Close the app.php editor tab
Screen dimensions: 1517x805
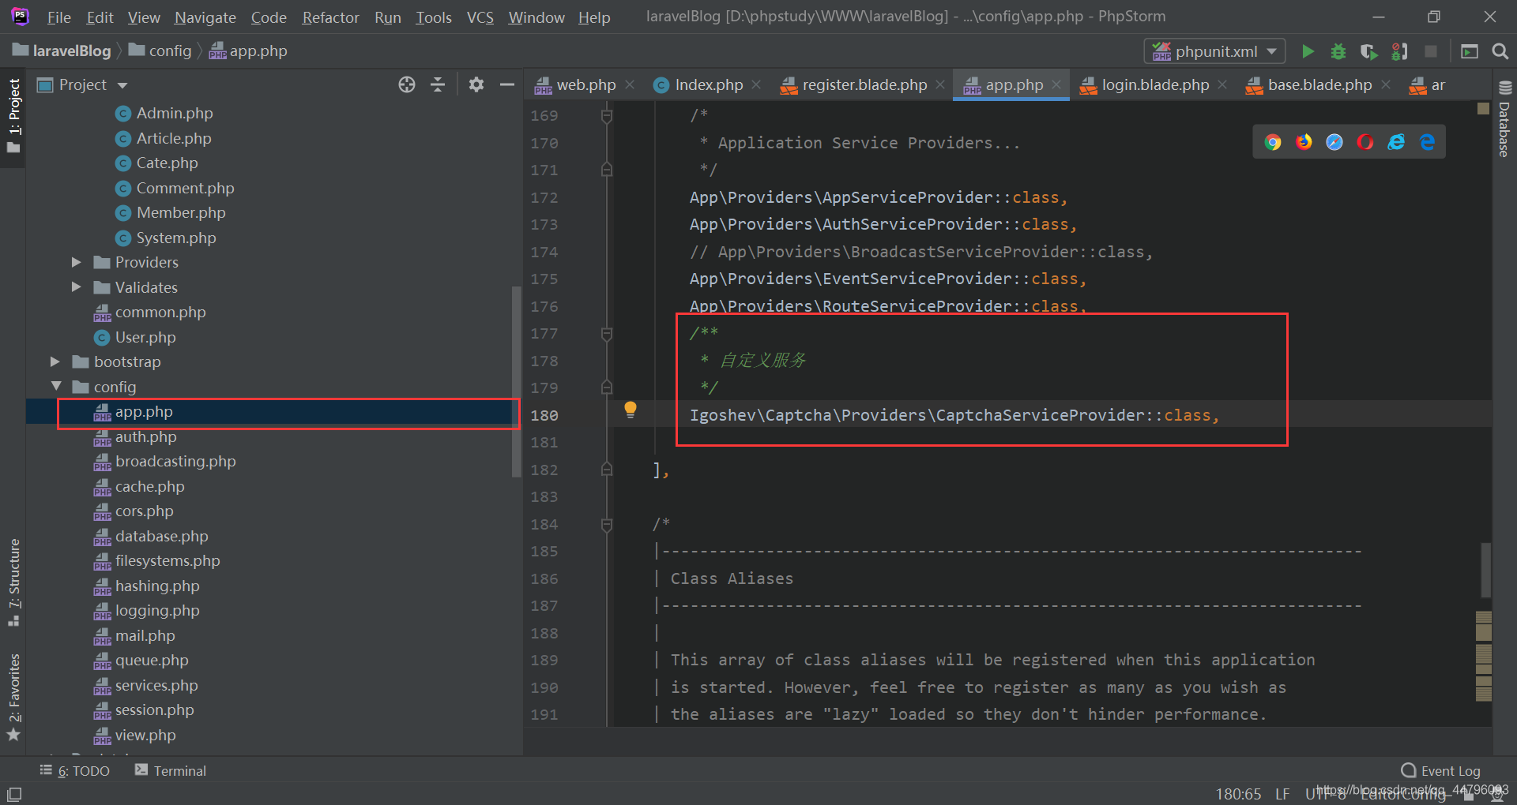(1056, 84)
